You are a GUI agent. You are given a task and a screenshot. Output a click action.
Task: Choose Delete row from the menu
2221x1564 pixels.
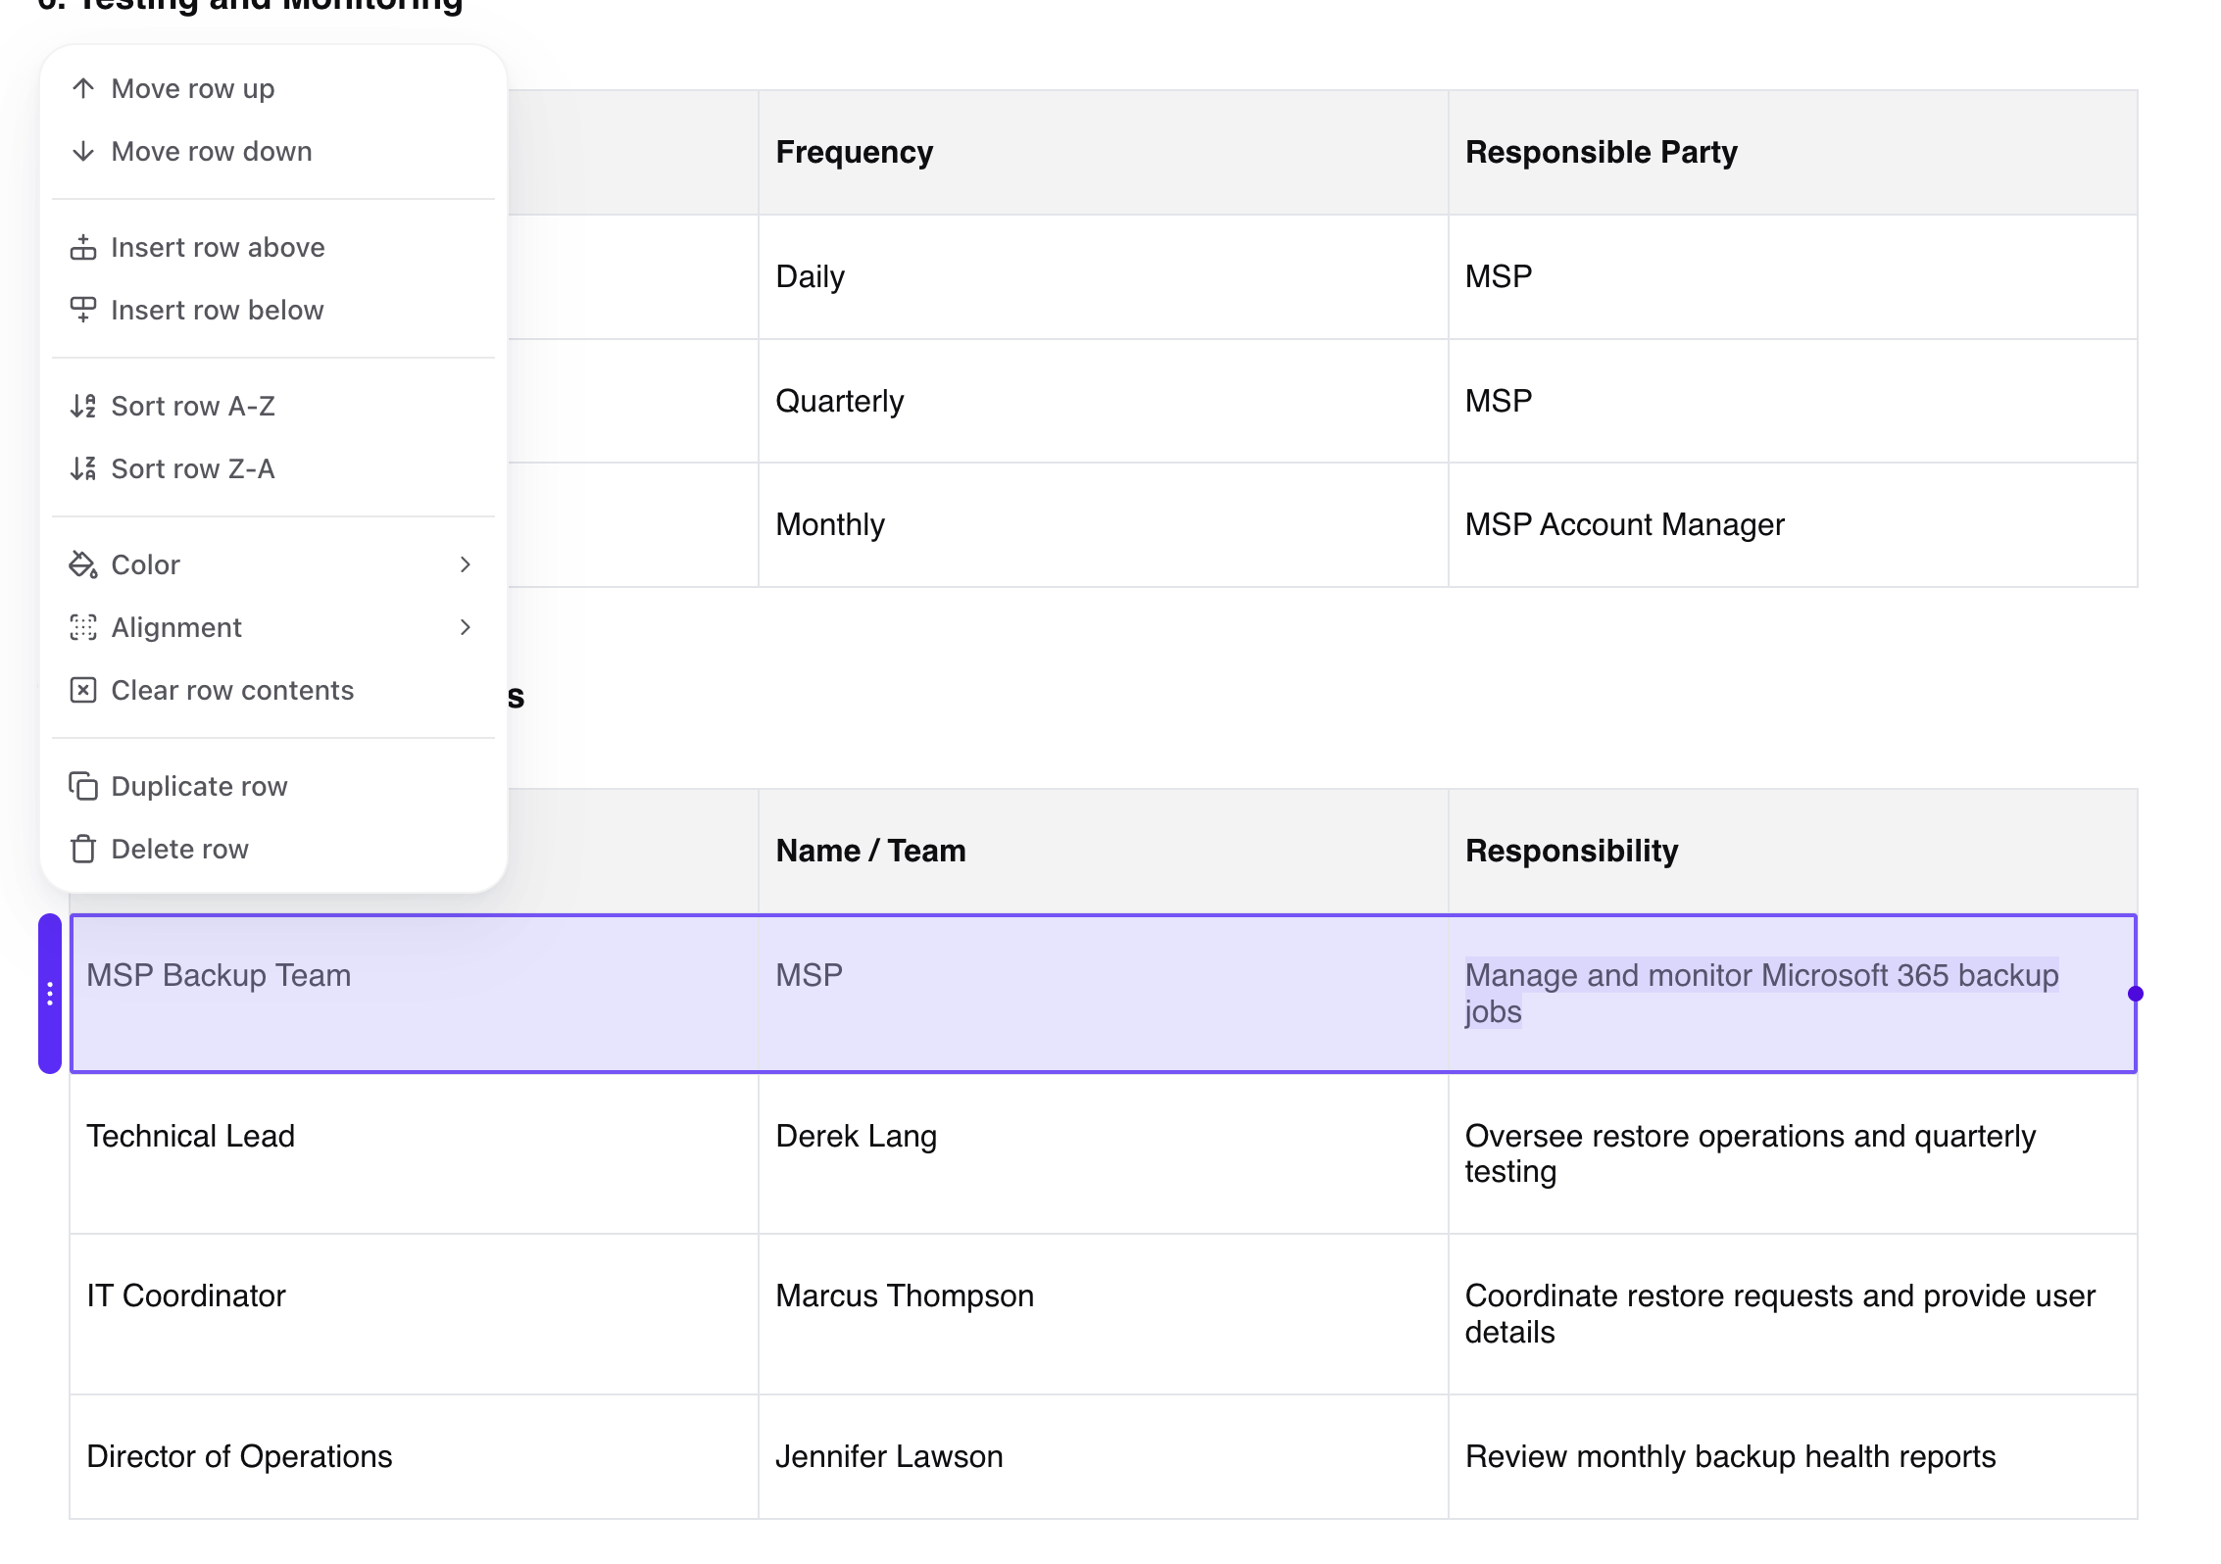point(273,849)
